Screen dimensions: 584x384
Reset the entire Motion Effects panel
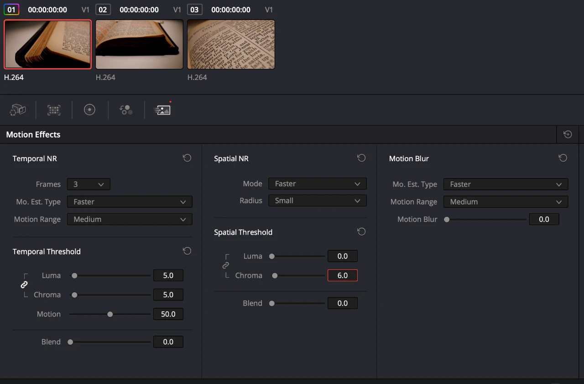[567, 134]
